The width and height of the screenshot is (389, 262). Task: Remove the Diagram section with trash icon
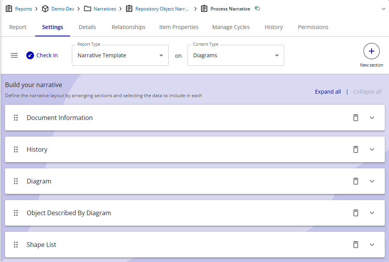pyautogui.click(x=356, y=181)
